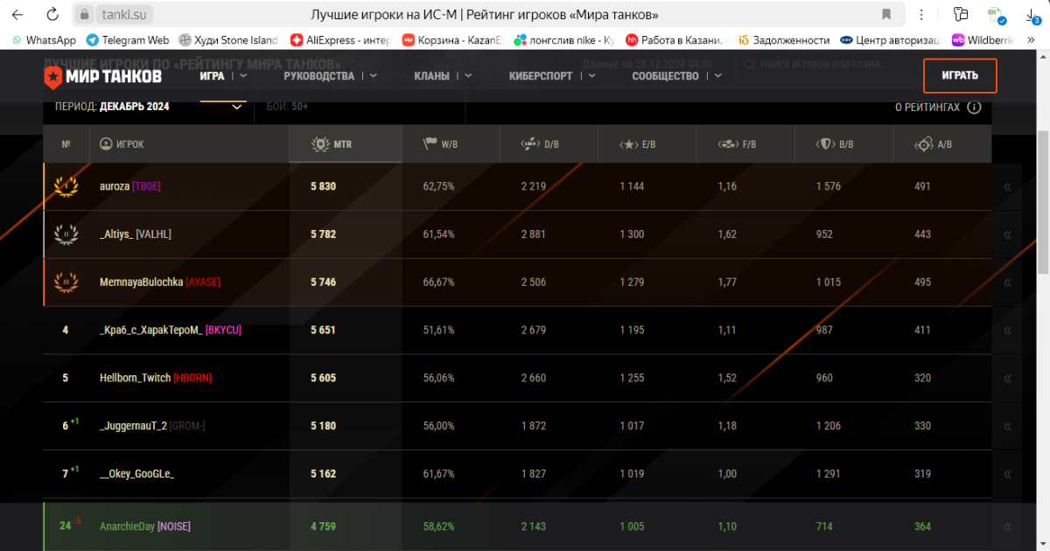Click the browser back arrow icon
This screenshot has width=1050, height=551.
(x=17, y=14)
